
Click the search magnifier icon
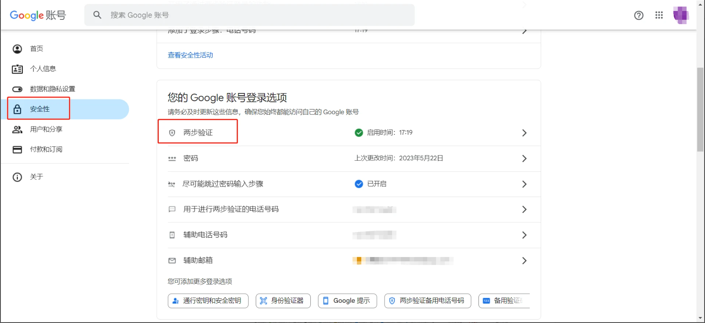tap(97, 15)
